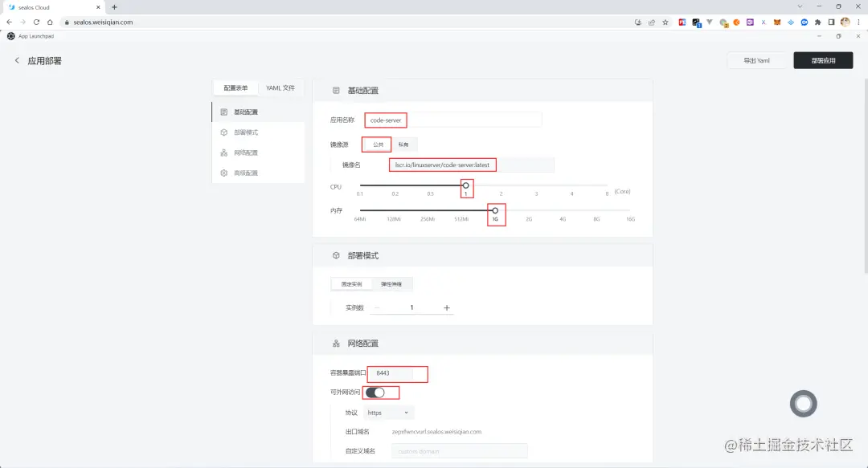Select 网络配置 in the sidebar
Screen dimensions: 868x468
pos(258,153)
